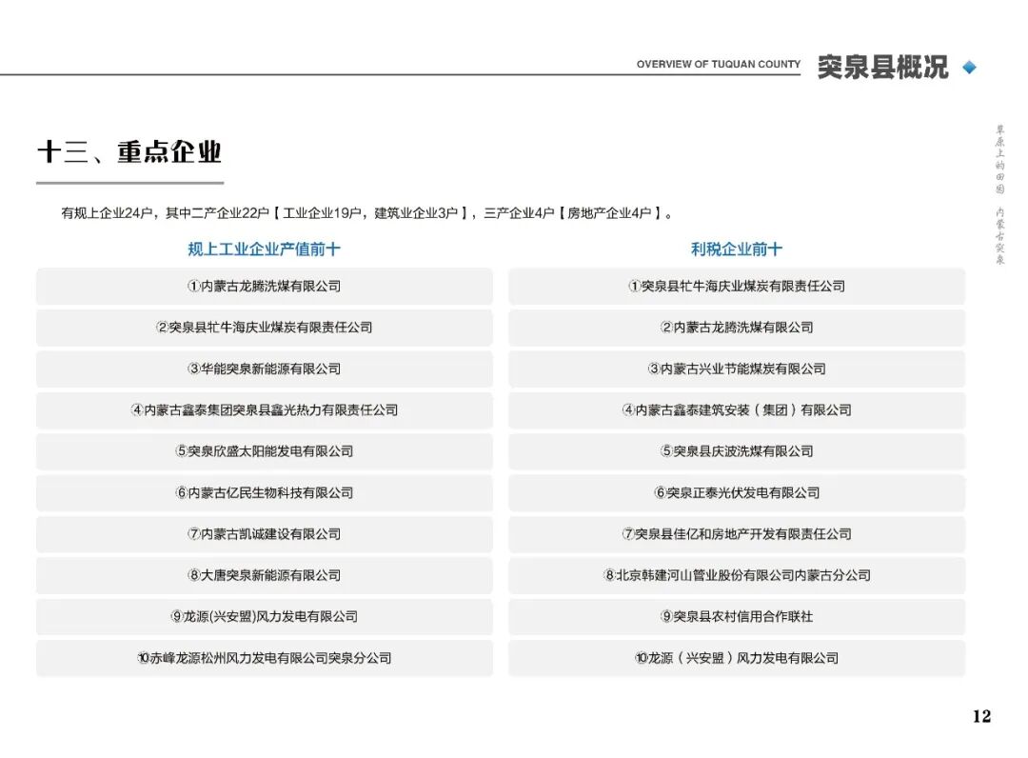Click row ⑤突泉欣盛太阳能发电有限公司
This screenshot has width=1028, height=758.
pyautogui.click(x=265, y=451)
